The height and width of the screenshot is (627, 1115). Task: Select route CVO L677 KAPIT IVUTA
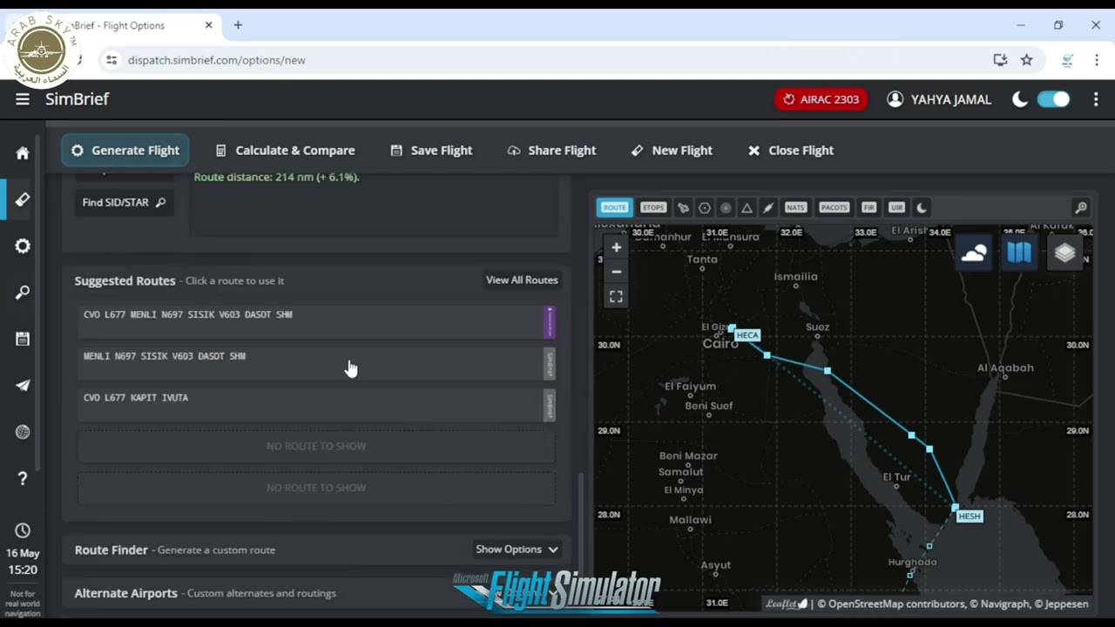tap(317, 405)
